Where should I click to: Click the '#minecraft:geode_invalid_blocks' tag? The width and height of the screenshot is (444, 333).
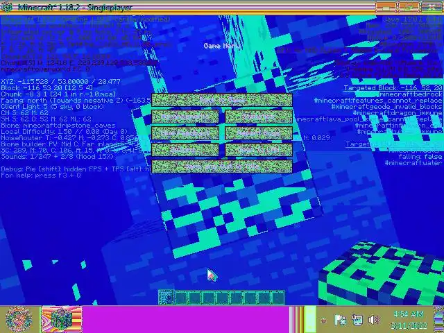pyautogui.click(x=387, y=106)
